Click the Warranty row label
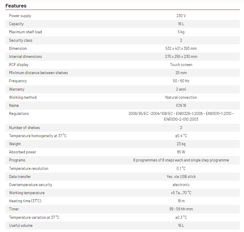244x232 pixels. (x=17, y=89)
